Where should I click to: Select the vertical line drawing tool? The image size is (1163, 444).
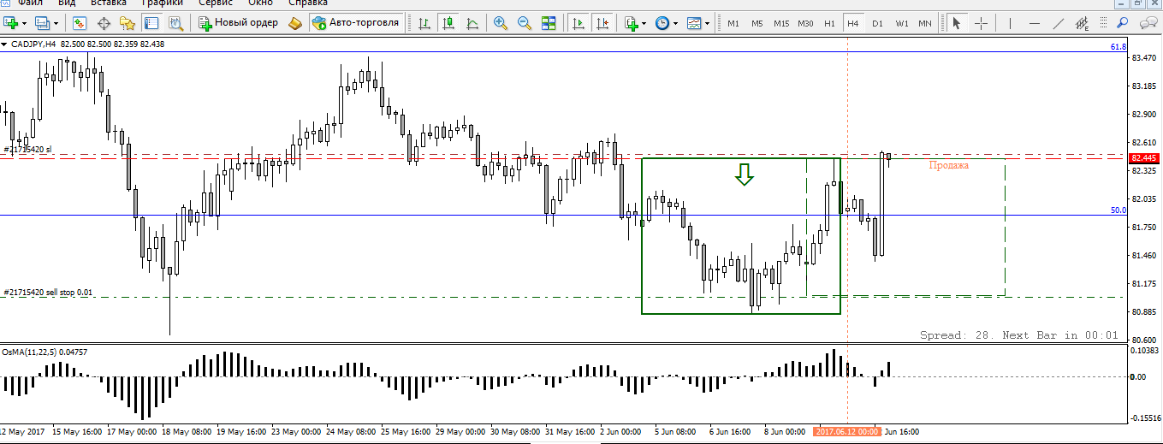[1011, 23]
